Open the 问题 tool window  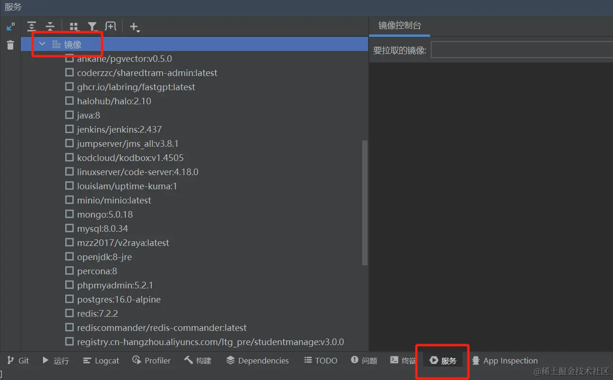(364, 361)
